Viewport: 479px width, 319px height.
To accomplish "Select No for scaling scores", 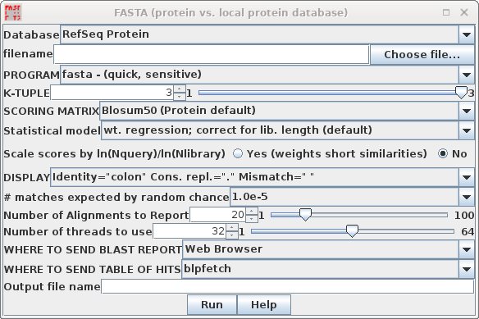I will (x=443, y=153).
